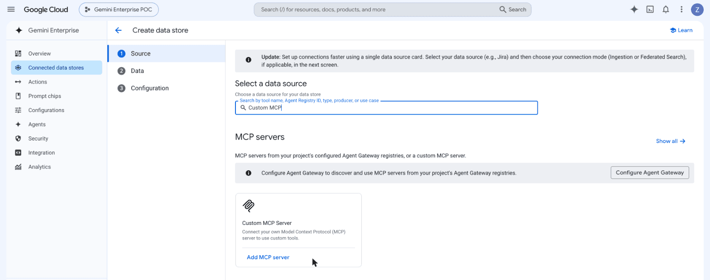Click the Prompt chips bookmark icon

(x=18, y=96)
